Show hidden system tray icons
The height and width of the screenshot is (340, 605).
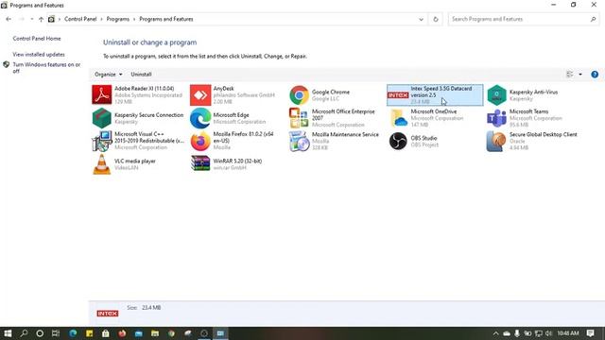pos(495,333)
